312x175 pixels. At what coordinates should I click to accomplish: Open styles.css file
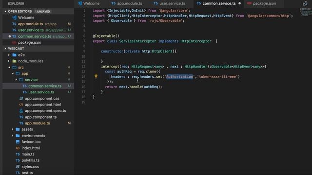pos(38,167)
